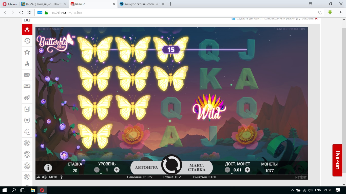Go back to previous page
346x194 pixels.
click(x=5, y=13)
